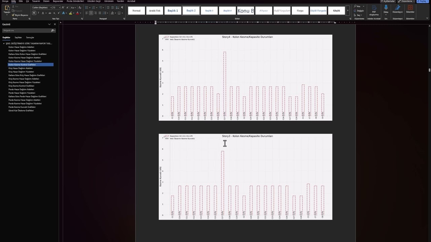Collapse the ŞEKİL DEĞİŞTİRMEYE heading tree
The image size is (431, 242).
click(x=4, y=43)
